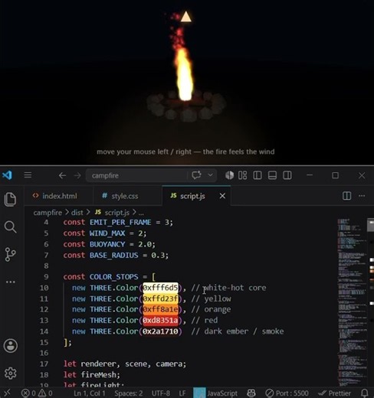The height and width of the screenshot is (398, 374).
Task: Toggle the bottom panel
Action: point(272,175)
